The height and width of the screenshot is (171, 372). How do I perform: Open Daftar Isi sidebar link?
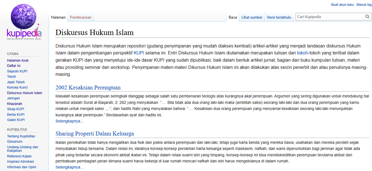[x=14, y=66]
